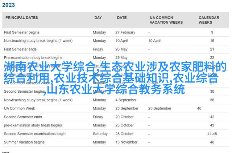Click the "26 May" date cell
Viewport: 232px width, 153px height.
click(121, 49)
